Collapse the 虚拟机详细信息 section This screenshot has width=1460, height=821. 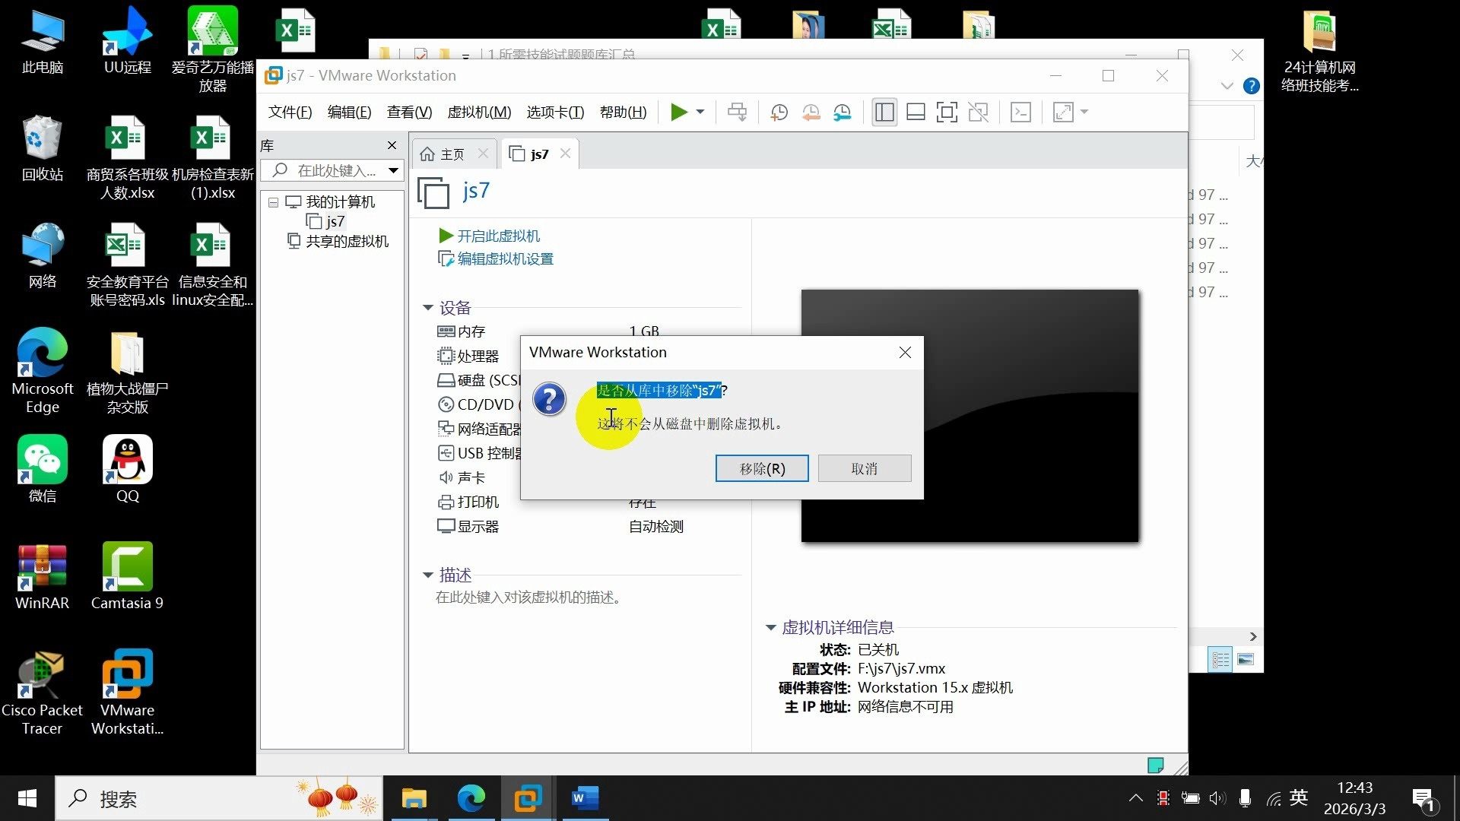click(770, 628)
